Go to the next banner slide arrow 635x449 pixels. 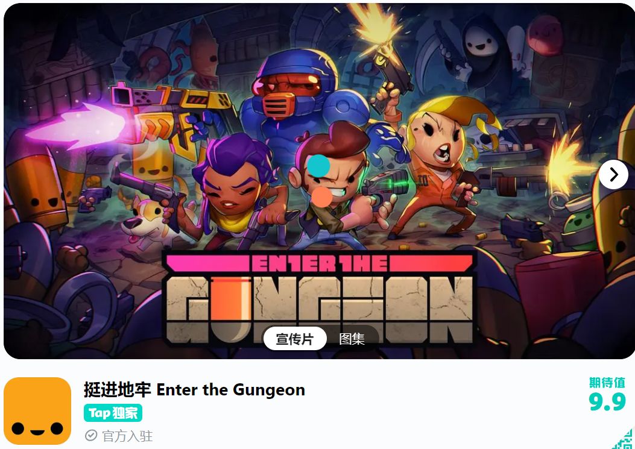pyautogui.click(x=613, y=175)
